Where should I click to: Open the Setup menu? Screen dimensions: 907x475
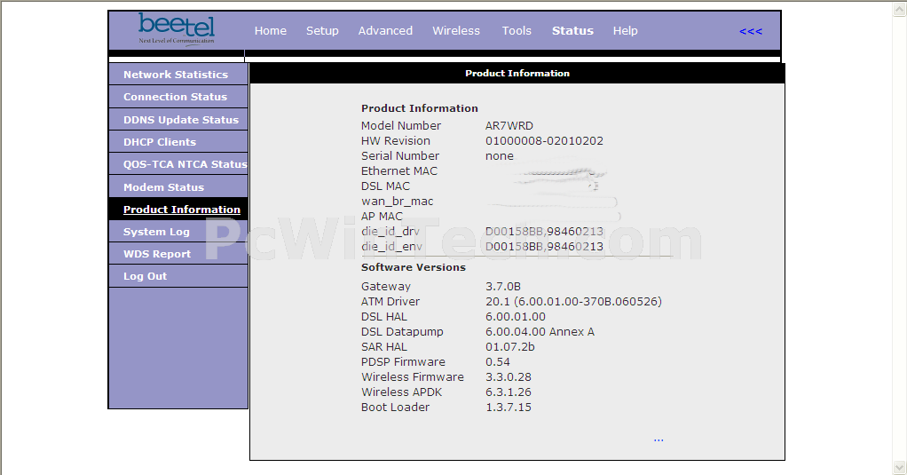[322, 31]
